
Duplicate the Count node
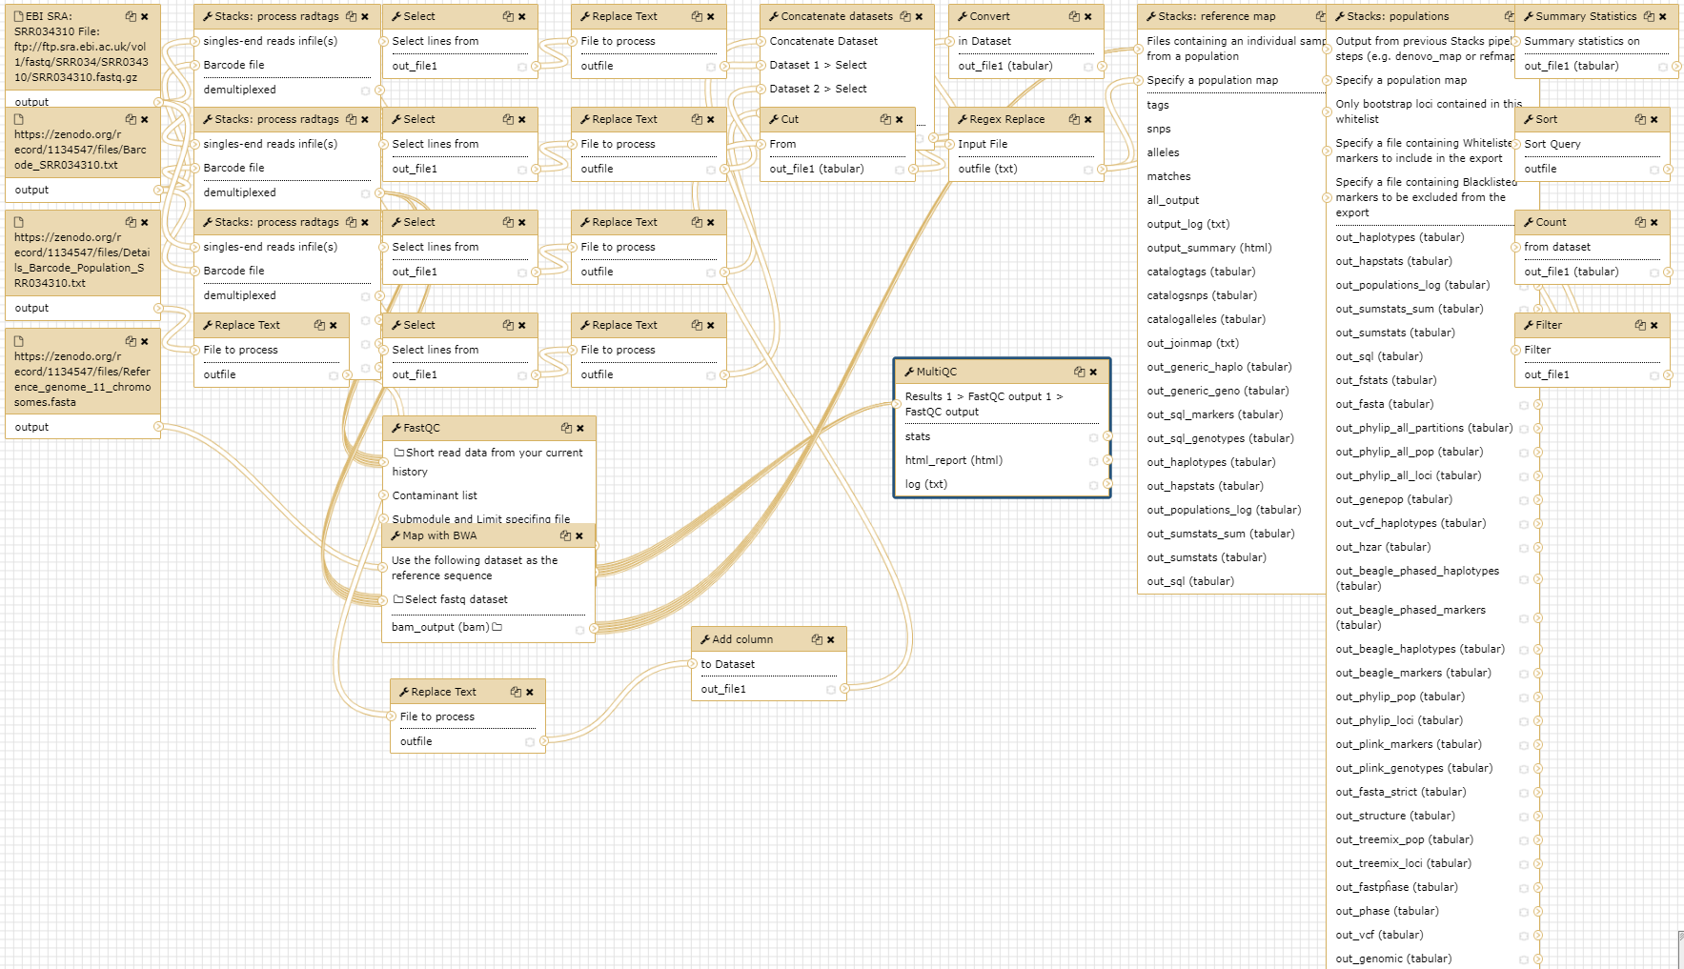click(1640, 222)
